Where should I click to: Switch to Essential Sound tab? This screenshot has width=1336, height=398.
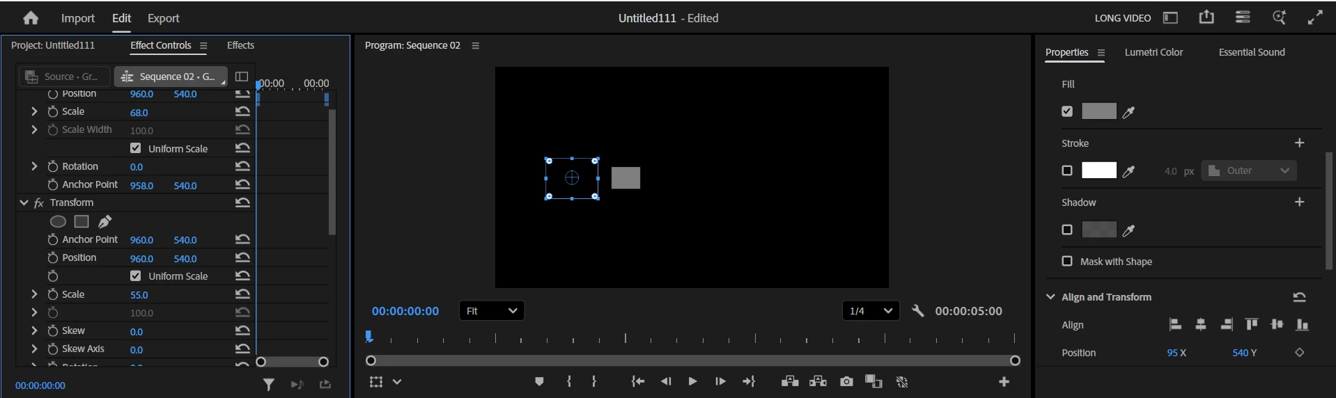click(1252, 52)
